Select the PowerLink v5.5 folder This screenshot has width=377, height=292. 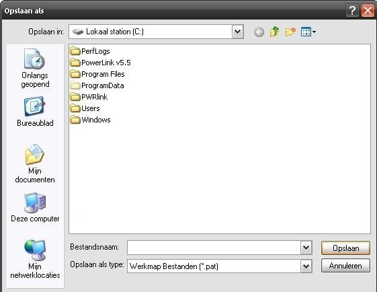(x=101, y=63)
